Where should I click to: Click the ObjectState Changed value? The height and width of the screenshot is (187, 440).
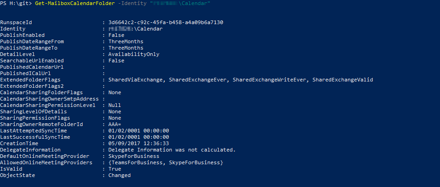119,175
